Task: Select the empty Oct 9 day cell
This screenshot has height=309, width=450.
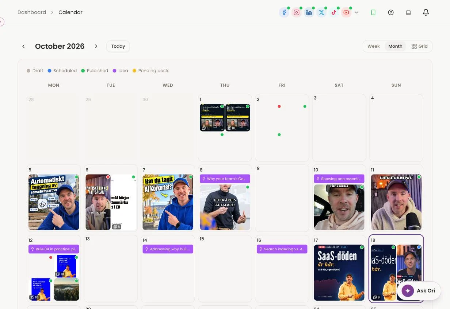Action: tap(282, 198)
